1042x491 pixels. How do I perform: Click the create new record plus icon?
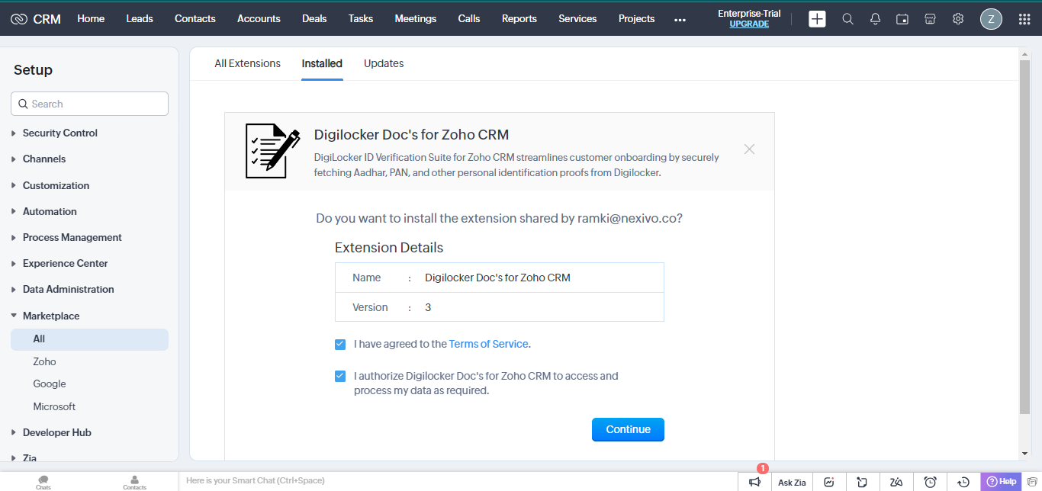[817, 19]
